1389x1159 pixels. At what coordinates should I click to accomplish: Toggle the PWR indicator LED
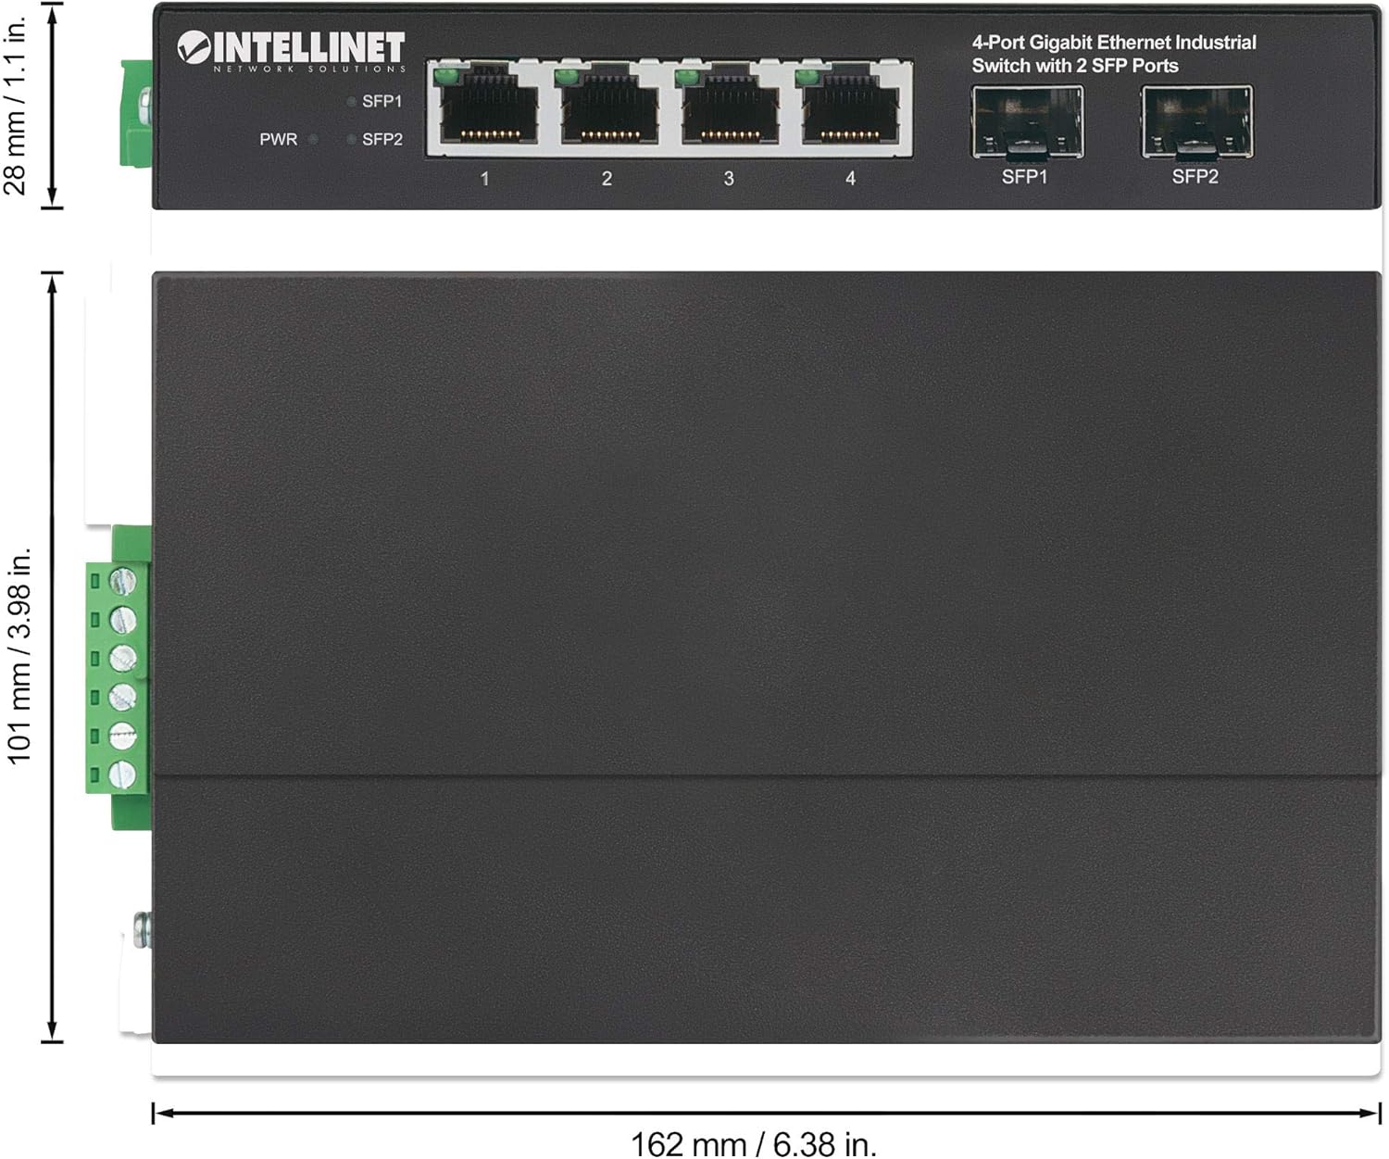313,139
